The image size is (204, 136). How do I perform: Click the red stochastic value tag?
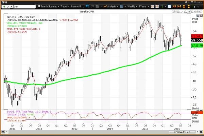click(197, 112)
